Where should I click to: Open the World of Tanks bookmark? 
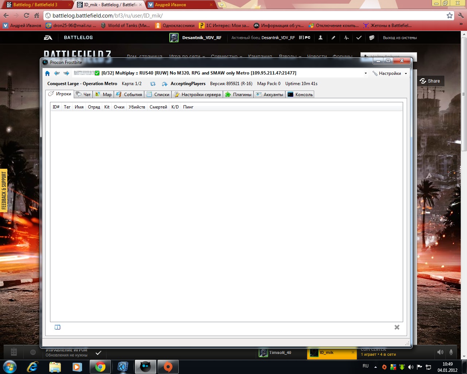point(125,26)
